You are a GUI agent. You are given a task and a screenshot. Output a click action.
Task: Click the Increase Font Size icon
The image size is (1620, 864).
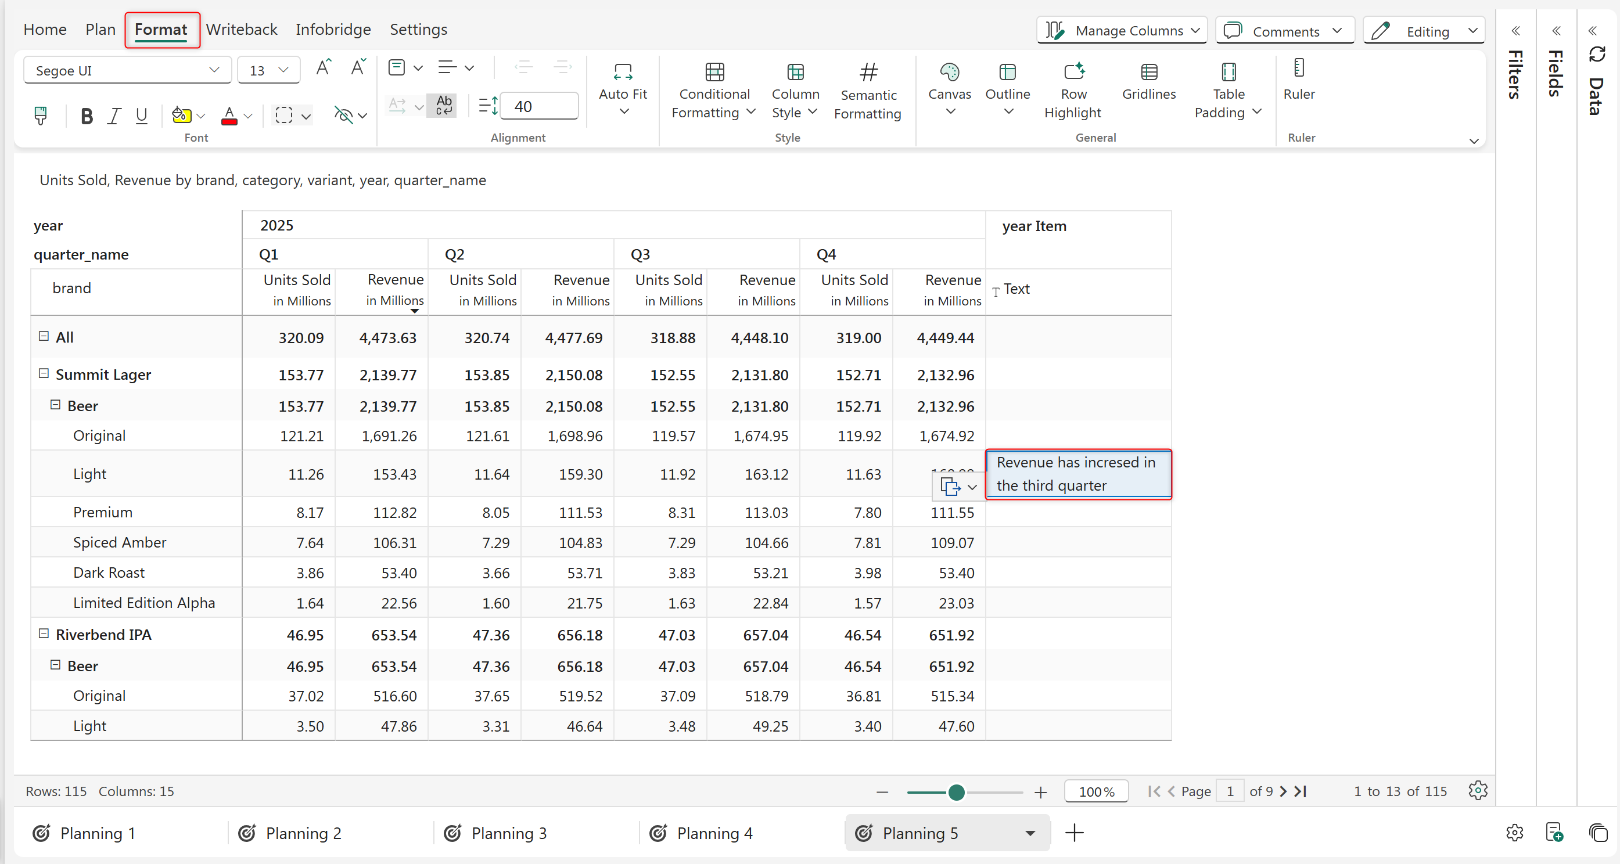[324, 68]
